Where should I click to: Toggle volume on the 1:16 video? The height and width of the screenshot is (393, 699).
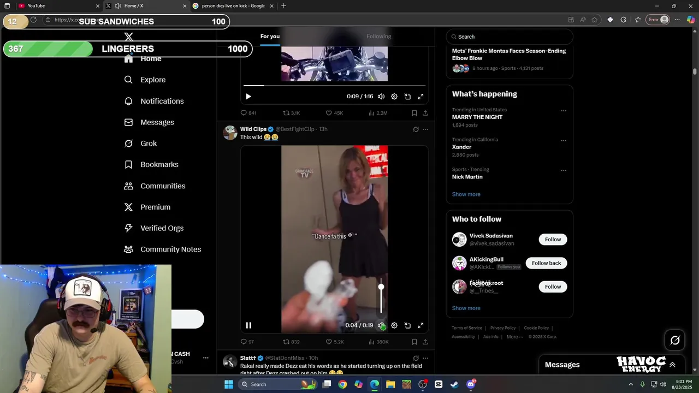381,97
